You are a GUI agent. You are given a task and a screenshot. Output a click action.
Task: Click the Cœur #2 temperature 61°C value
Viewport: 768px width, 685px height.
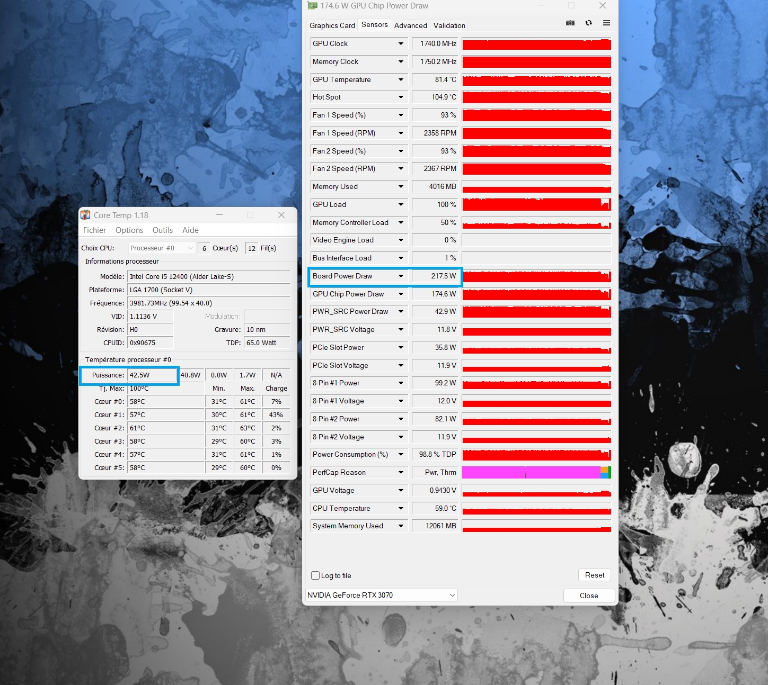165,428
